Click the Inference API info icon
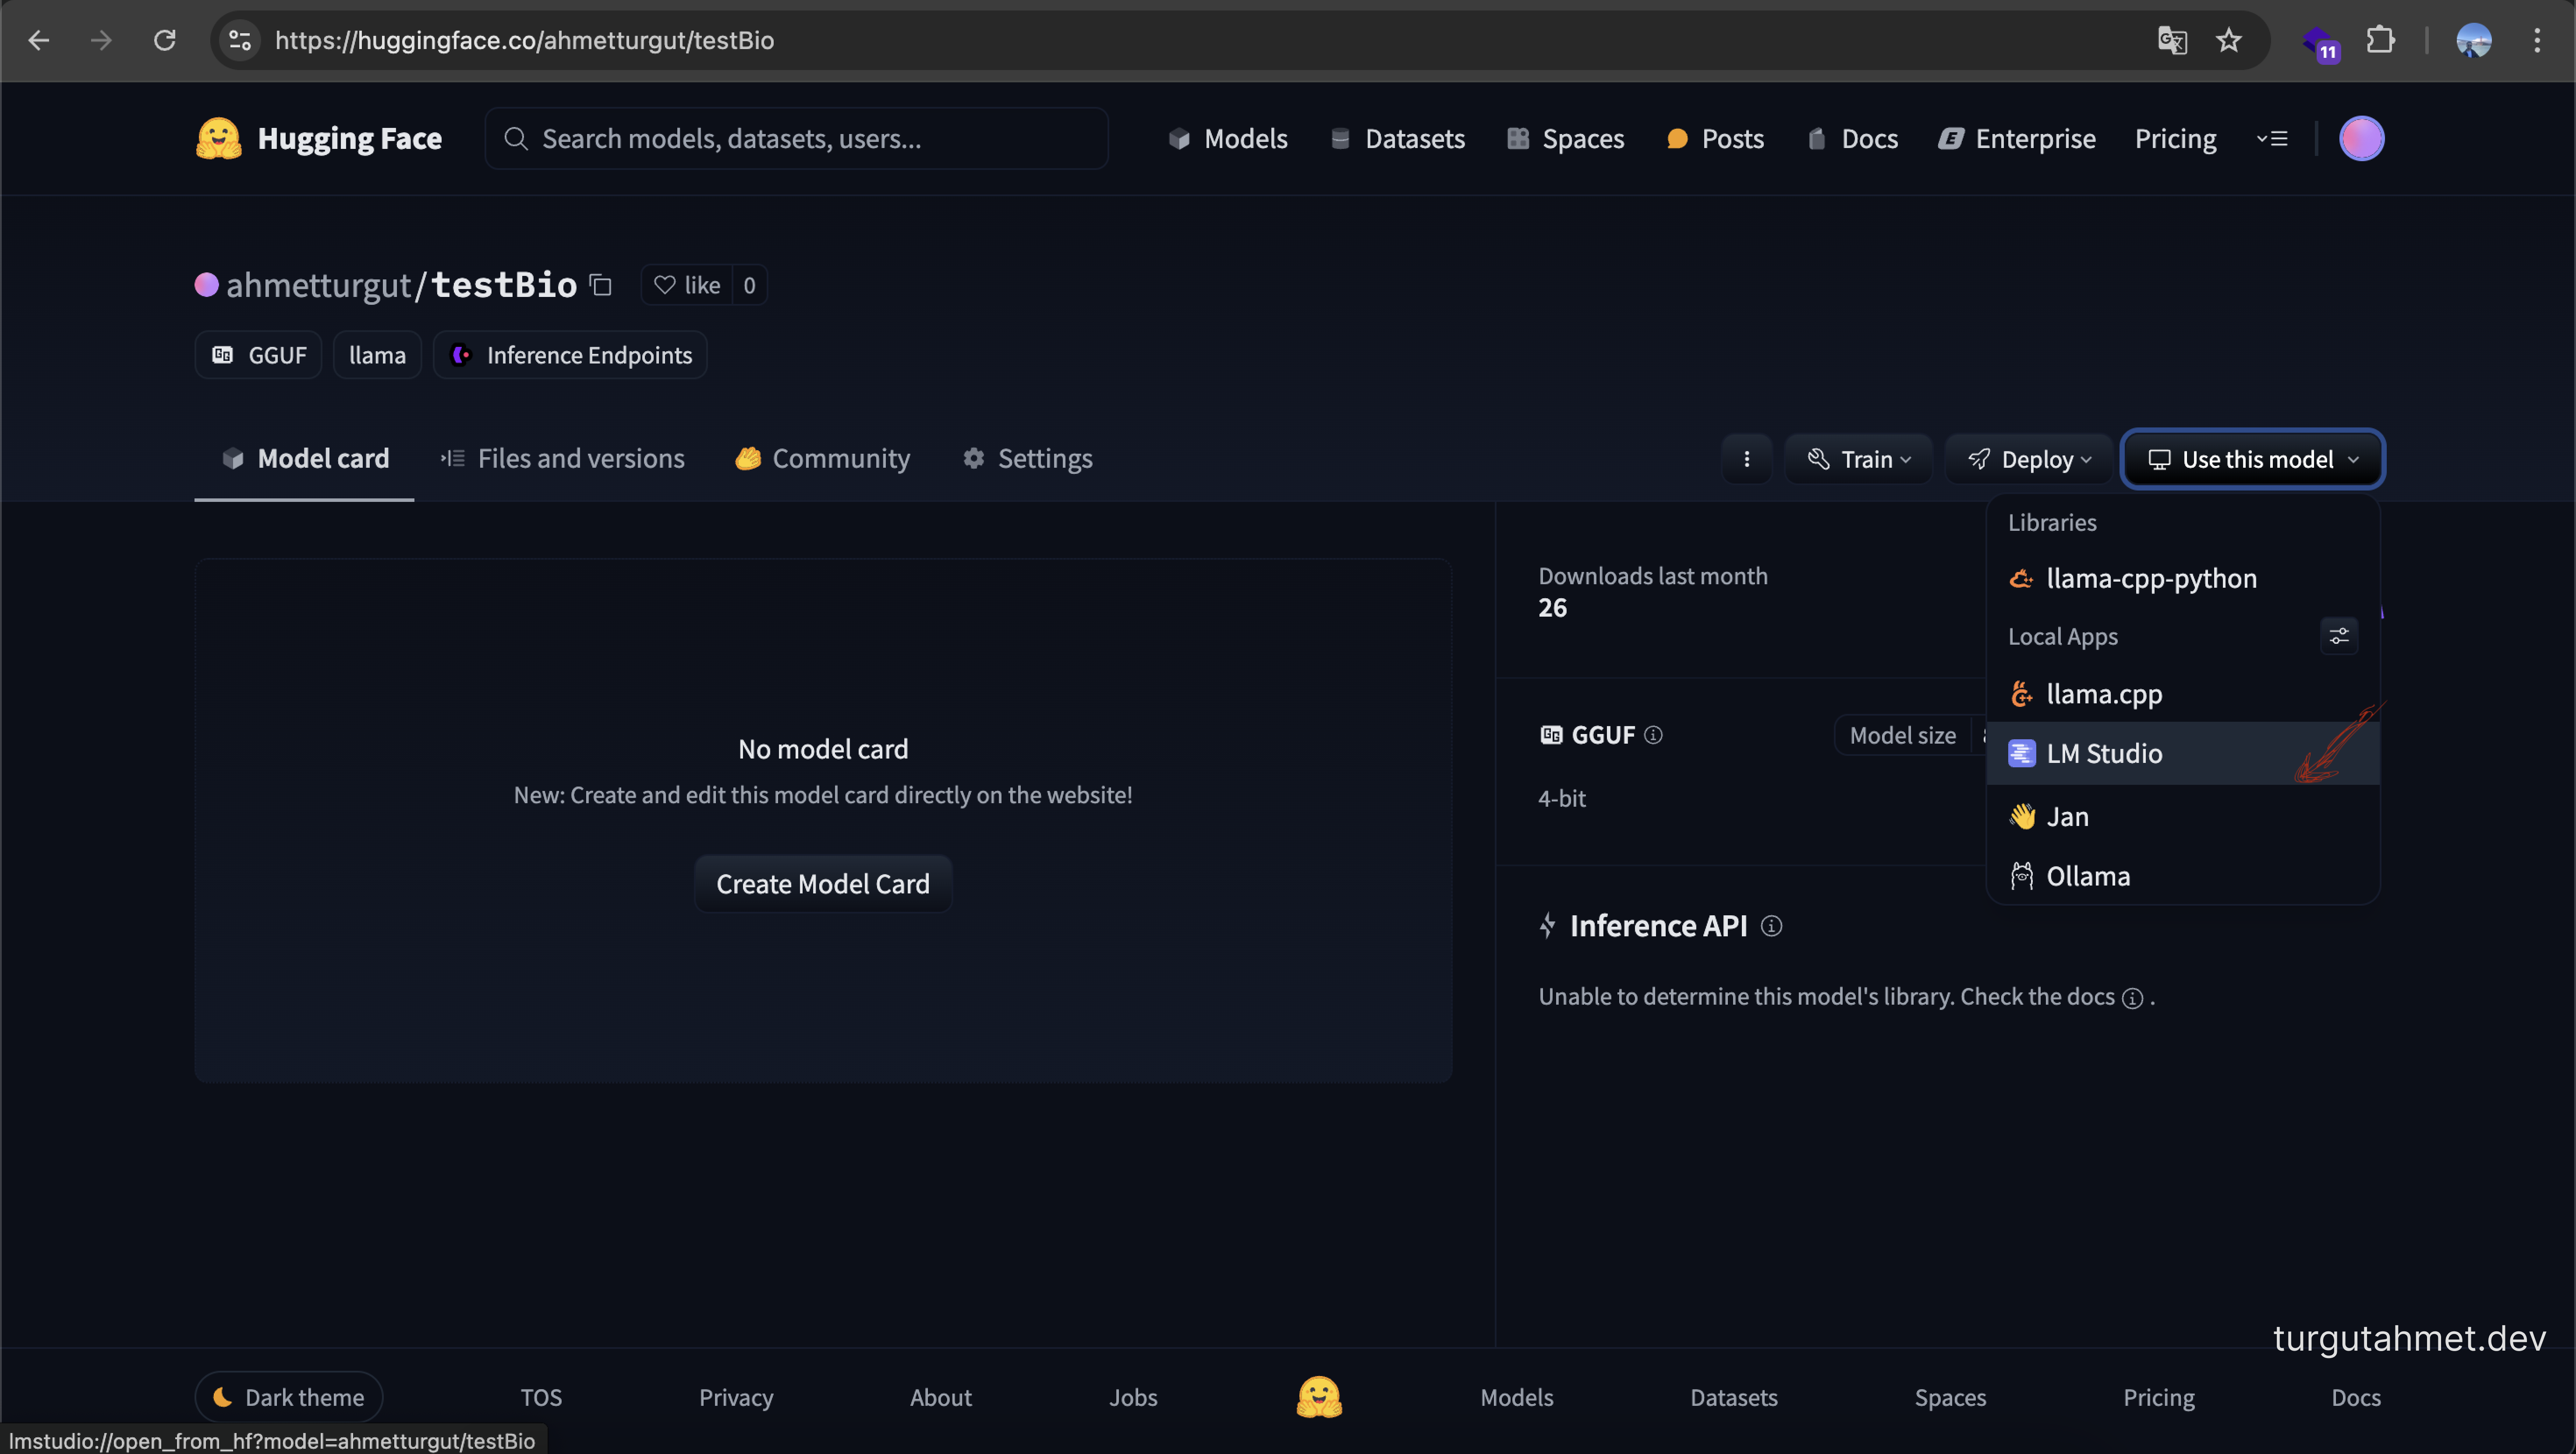This screenshot has height=1454, width=2576. [x=1771, y=926]
